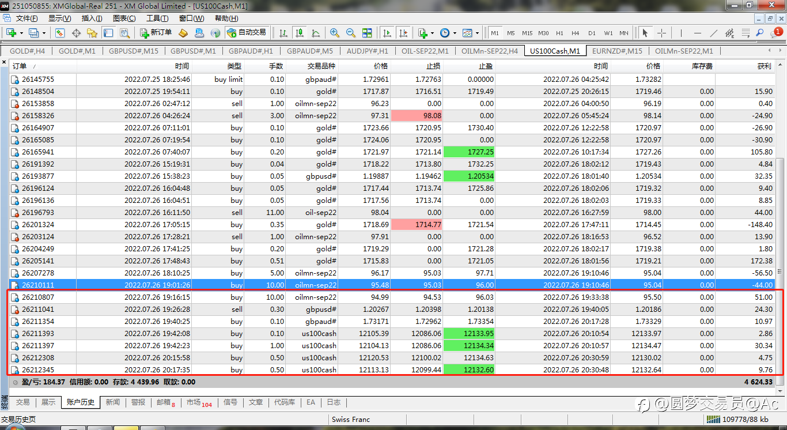The image size is (787, 430).
Task: Open the chart templates icon
Action: pos(467,33)
